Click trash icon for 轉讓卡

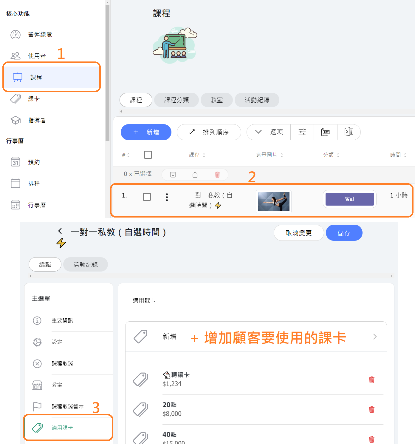pos(371,380)
